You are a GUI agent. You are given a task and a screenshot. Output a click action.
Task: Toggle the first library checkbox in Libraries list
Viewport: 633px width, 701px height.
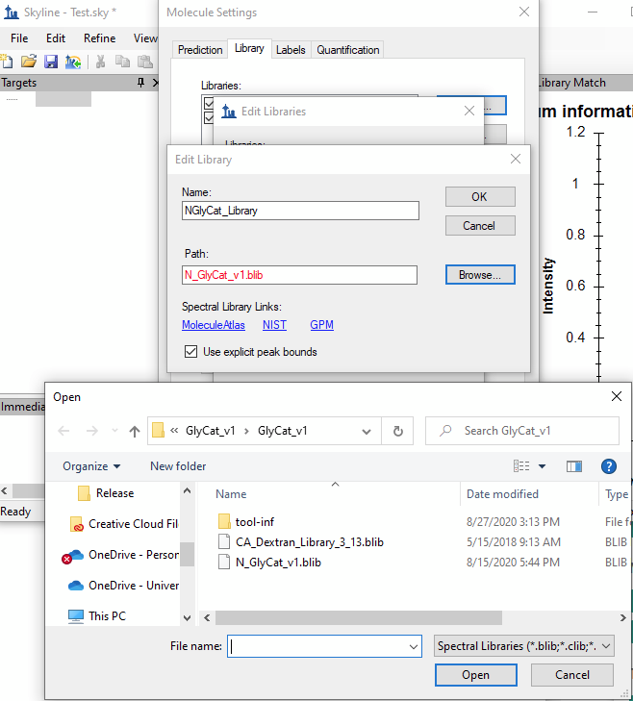click(209, 102)
